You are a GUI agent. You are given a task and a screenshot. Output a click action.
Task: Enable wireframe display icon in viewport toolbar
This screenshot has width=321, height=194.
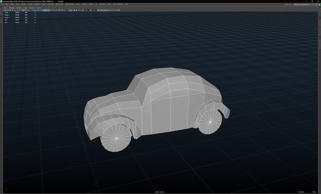(x=41, y=10)
